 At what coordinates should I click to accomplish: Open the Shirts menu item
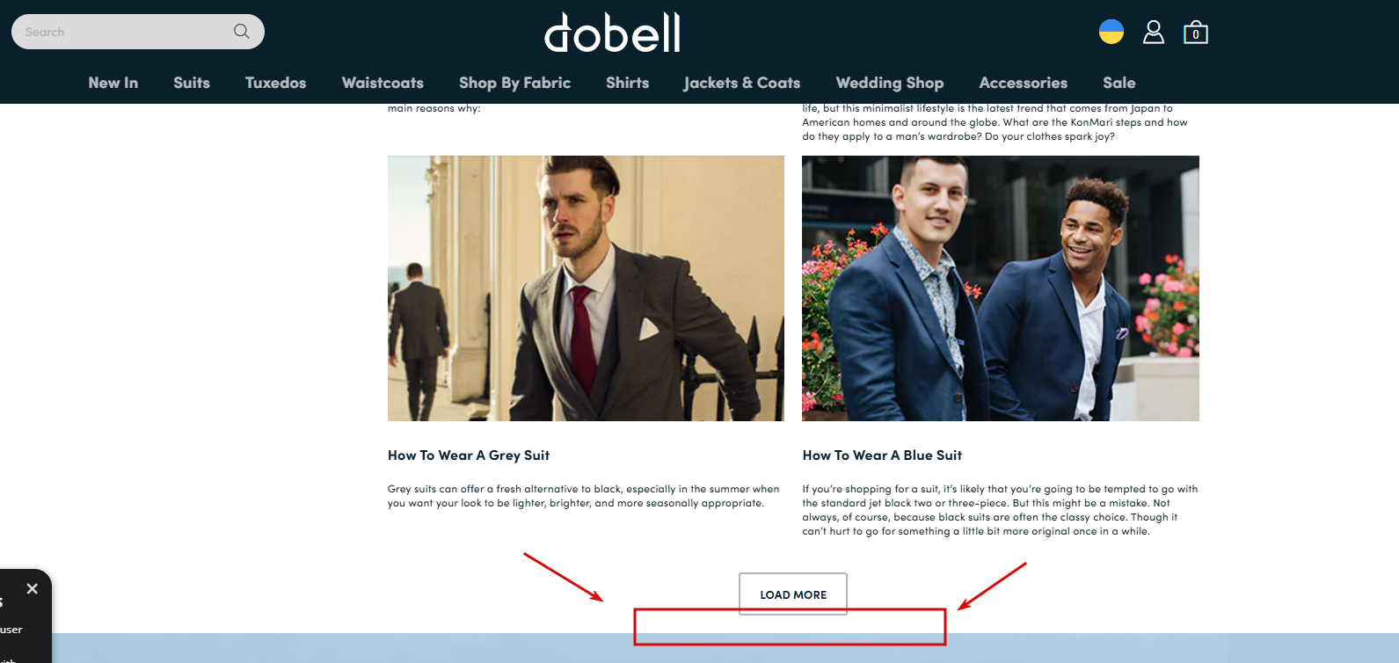pos(628,83)
